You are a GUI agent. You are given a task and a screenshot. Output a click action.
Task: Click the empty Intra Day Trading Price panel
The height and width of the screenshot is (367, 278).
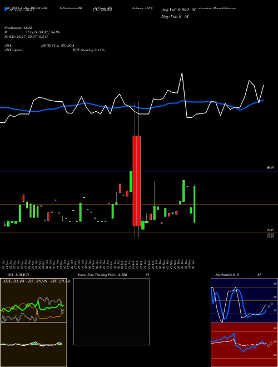click(111, 311)
